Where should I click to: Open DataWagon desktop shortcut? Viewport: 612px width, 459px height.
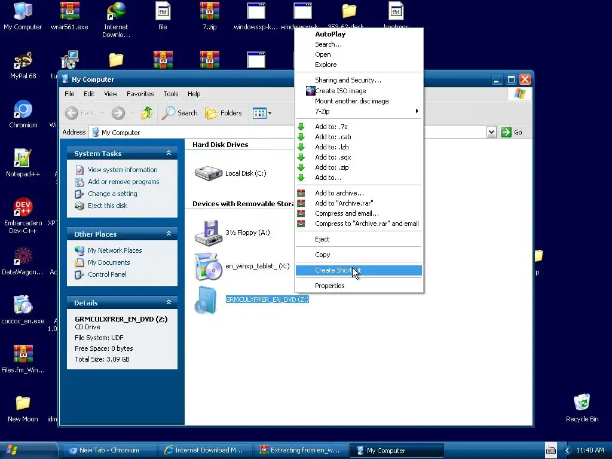23,261
